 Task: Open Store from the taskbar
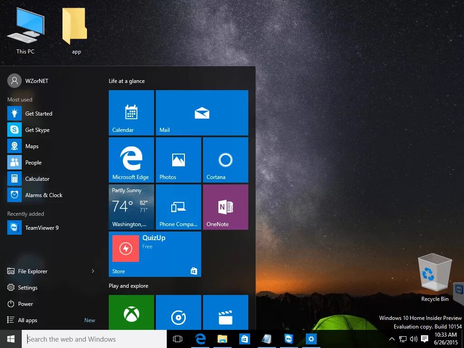coord(244,339)
